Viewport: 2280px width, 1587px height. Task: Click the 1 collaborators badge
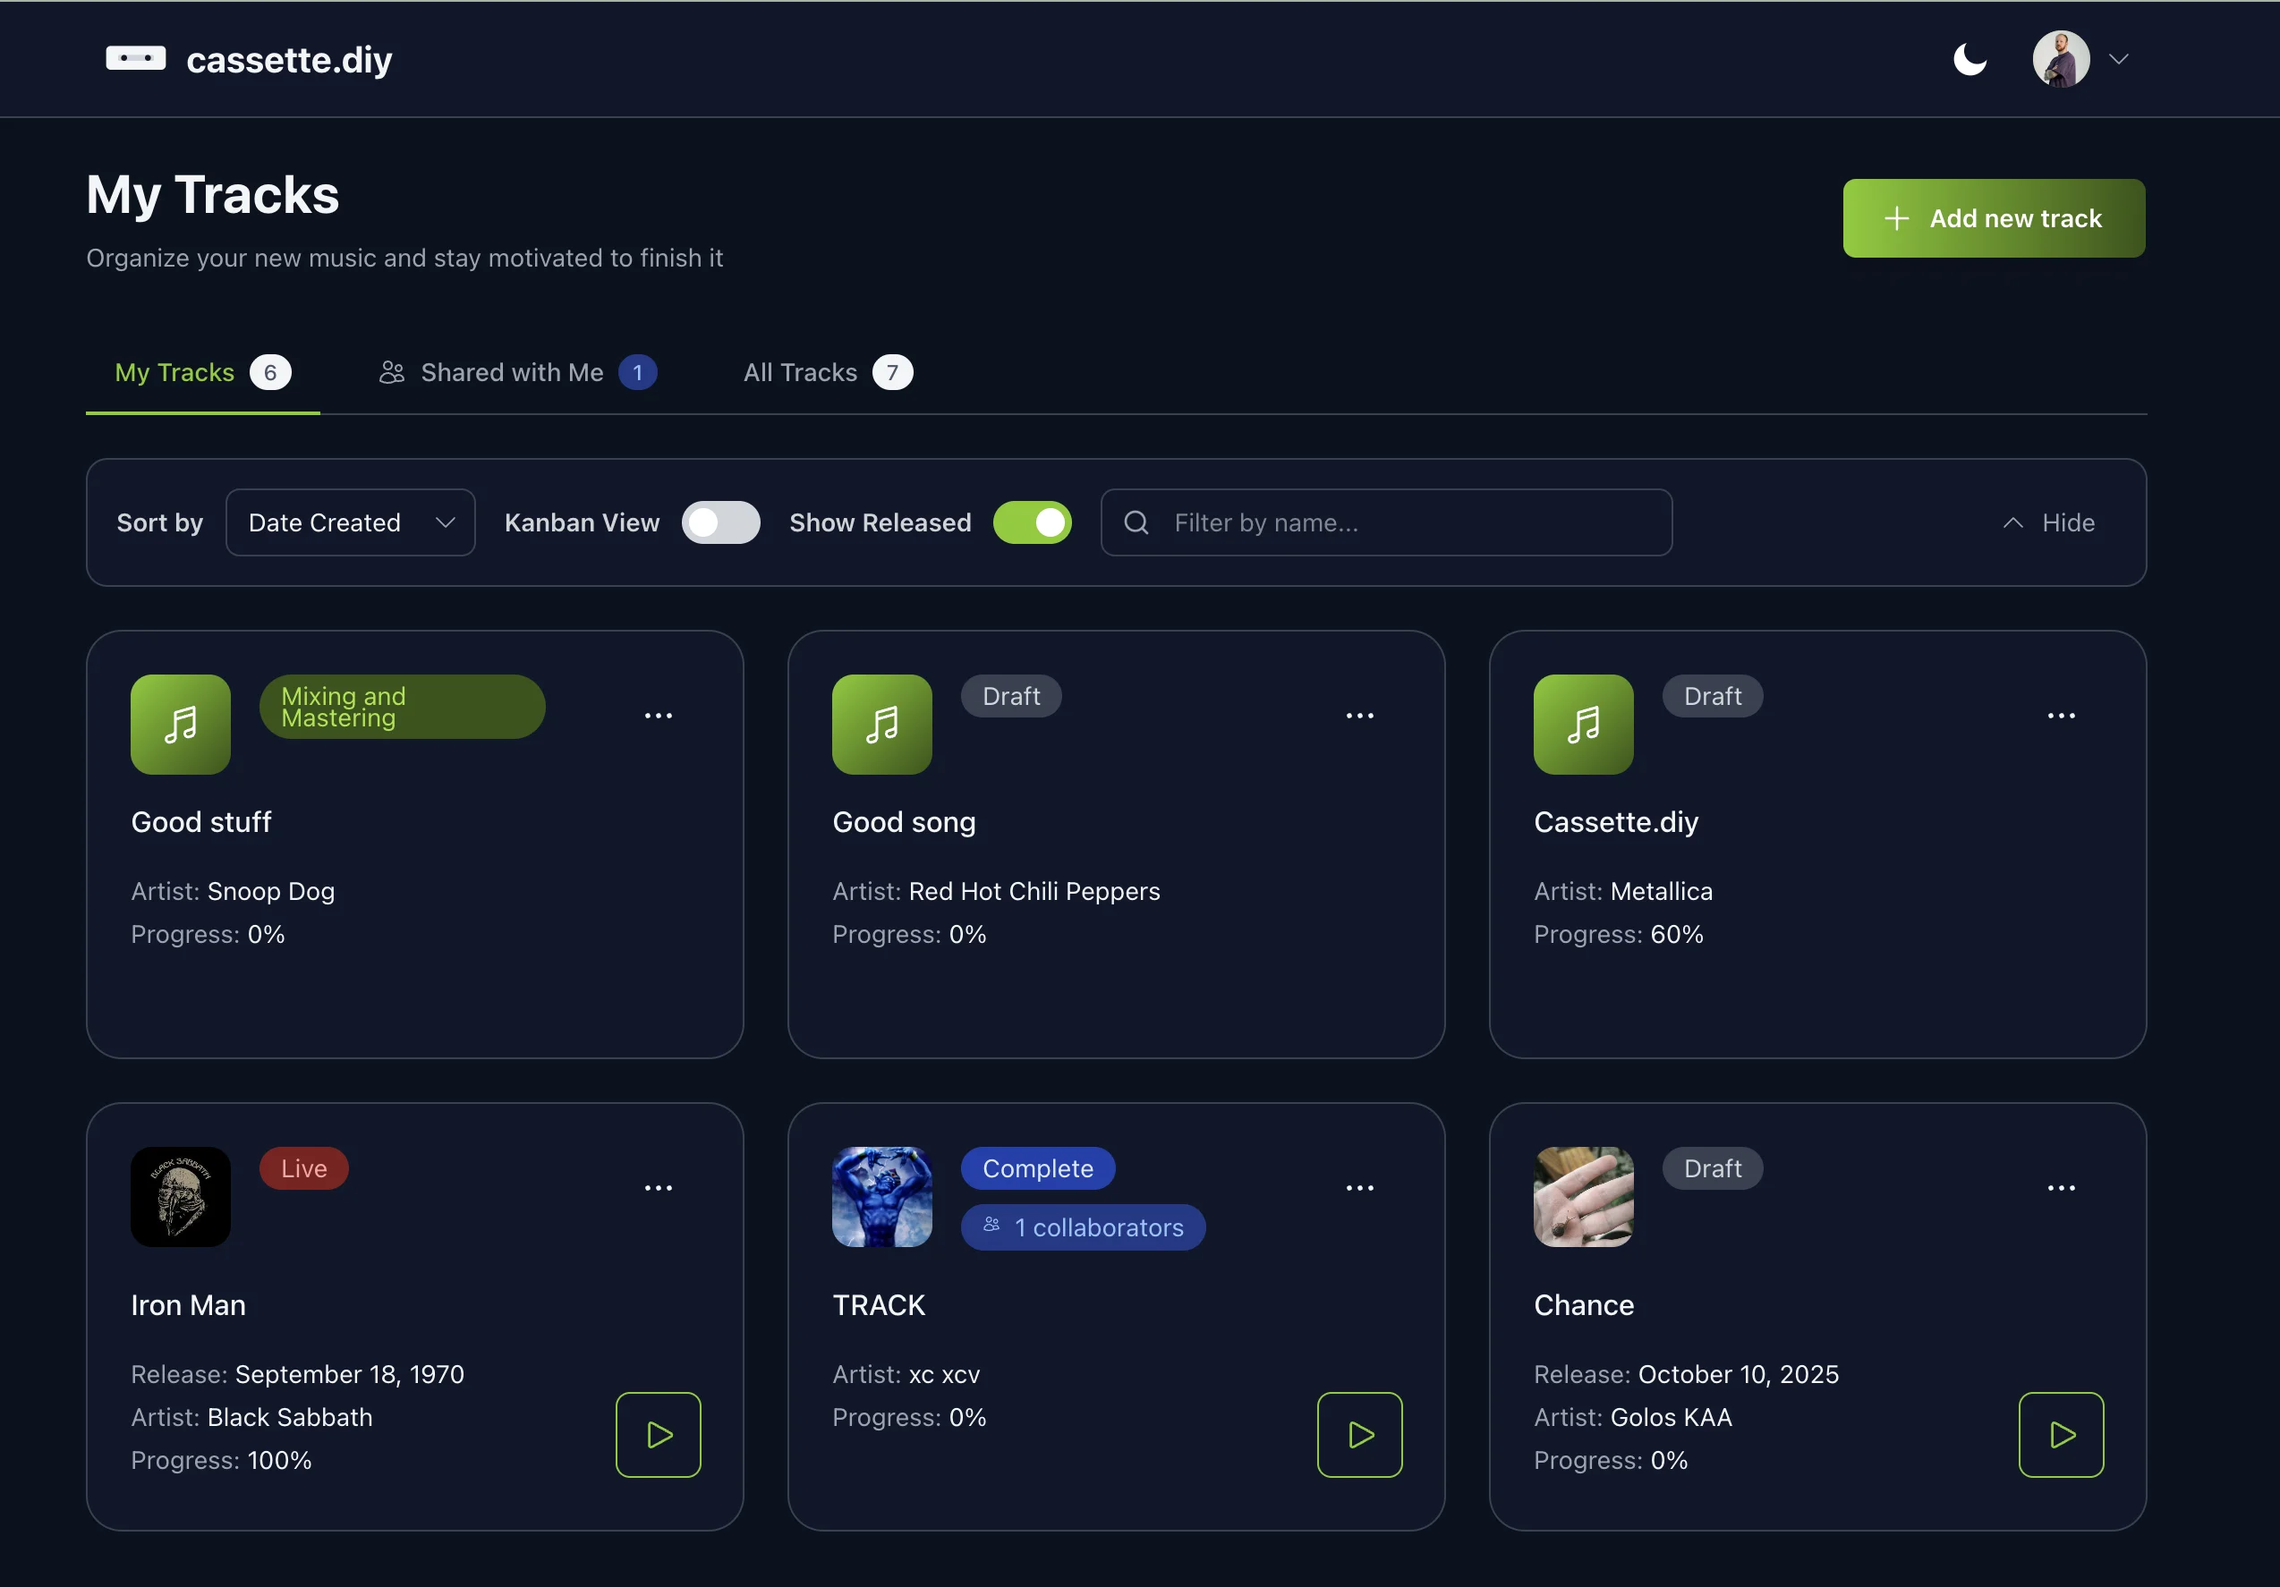[x=1083, y=1227]
